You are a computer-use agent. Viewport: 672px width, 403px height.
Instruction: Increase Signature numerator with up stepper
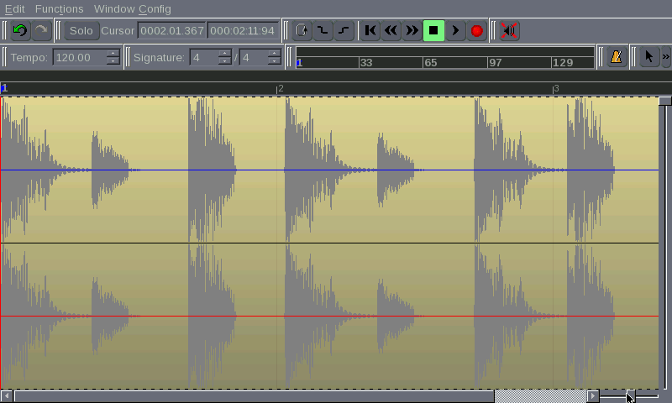225,53
